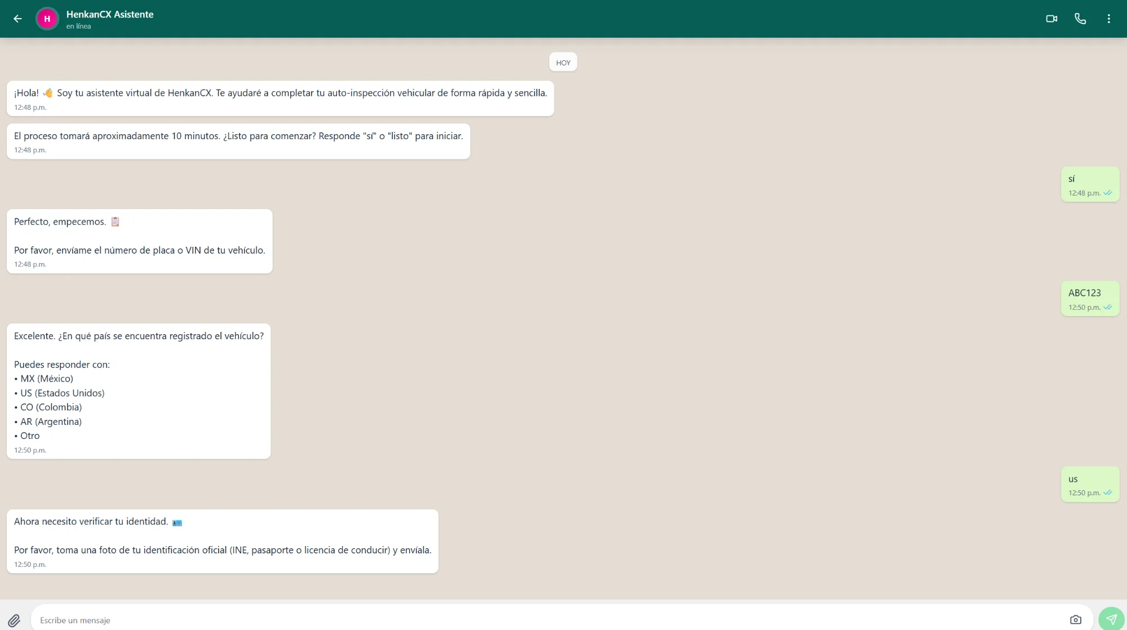Start a video call
Viewport: 1127px width, 630px height.
point(1051,19)
